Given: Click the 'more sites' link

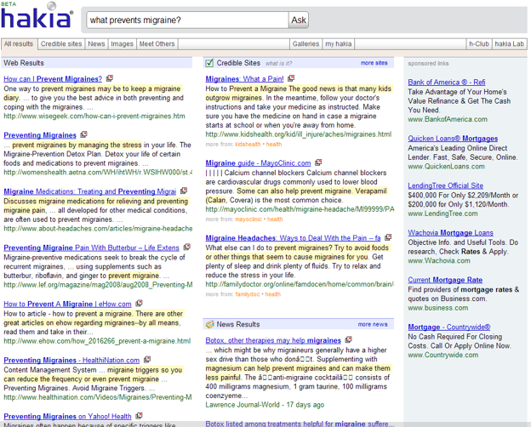Looking at the screenshot, I should pyautogui.click(x=374, y=63).
